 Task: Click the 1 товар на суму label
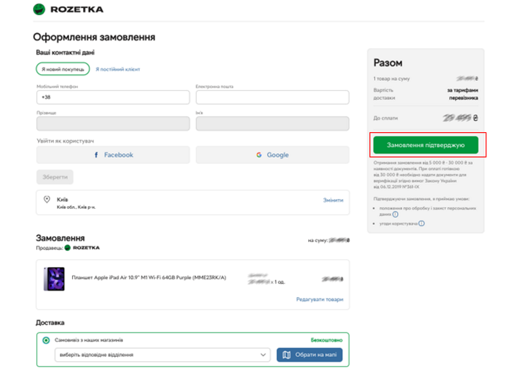pyautogui.click(x=391, y=79)
